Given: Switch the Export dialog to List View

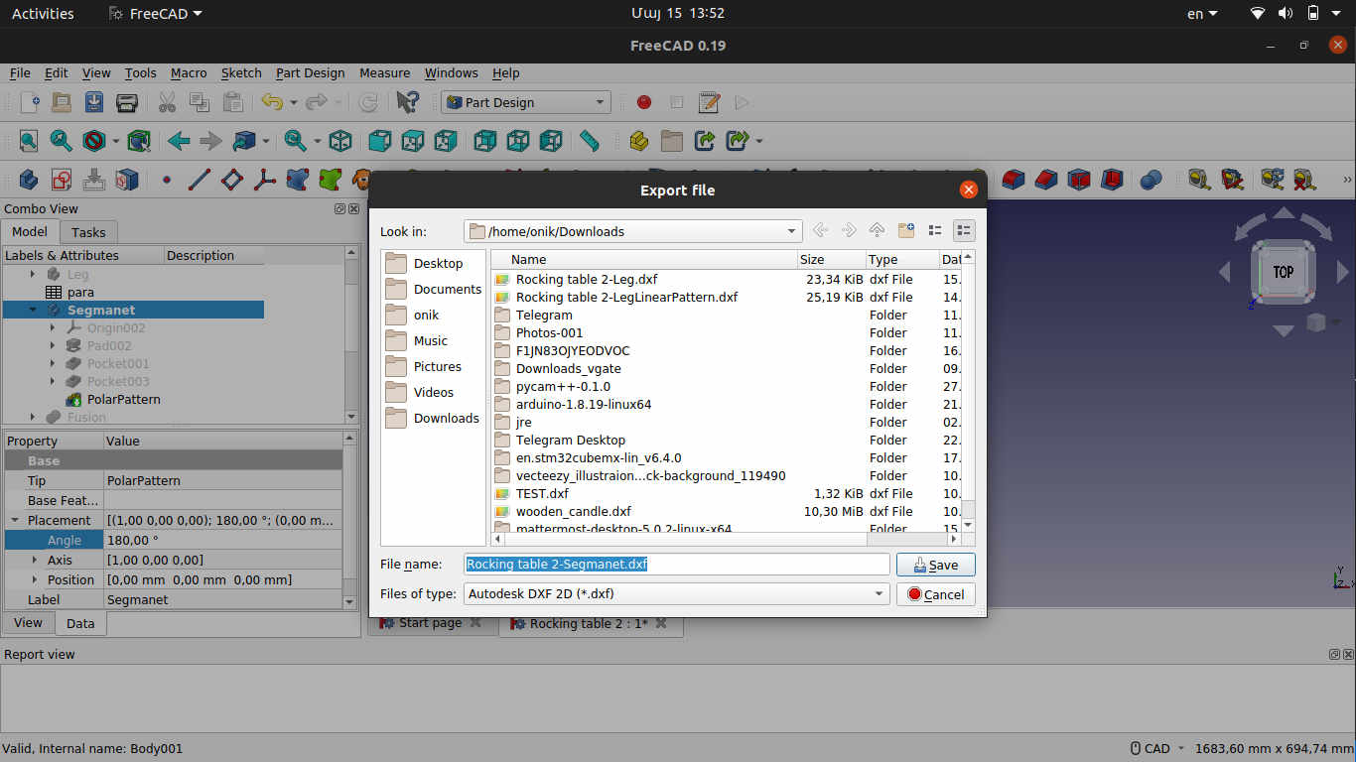Looking at the screenshot, I should tap(935, 231).
